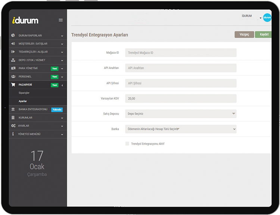Click the Yakında badge on Banka Entegrasyonu
Viewport: 280px width, 215px height.
tap(57, 110)
